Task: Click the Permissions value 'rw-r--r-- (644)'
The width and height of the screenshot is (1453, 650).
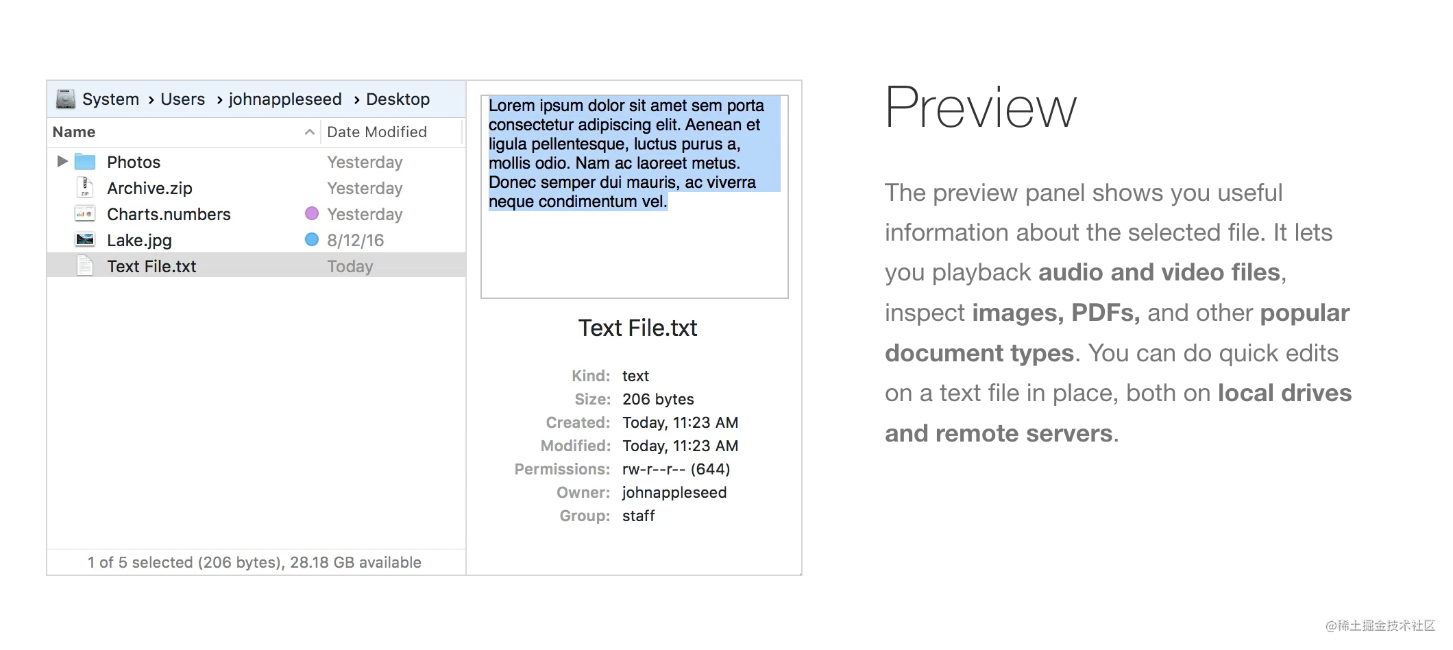Action: pyautogui.click(x=676, y=469)
